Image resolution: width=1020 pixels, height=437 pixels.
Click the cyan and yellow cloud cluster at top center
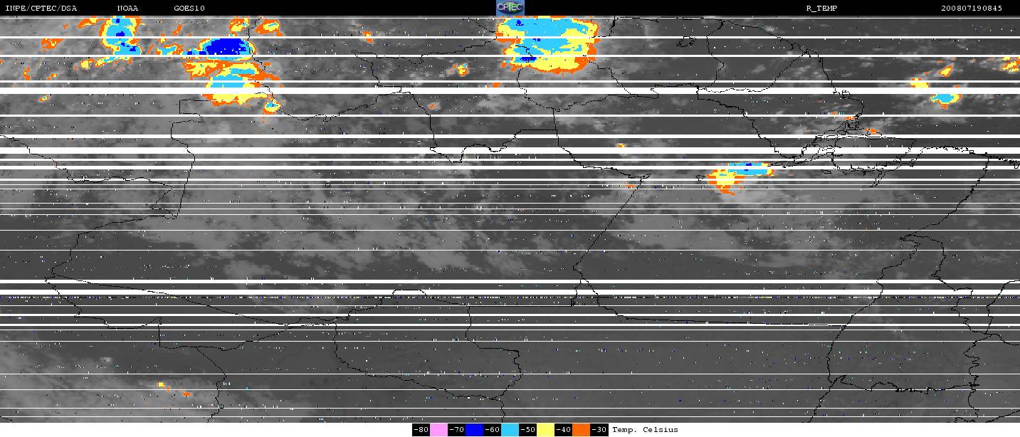[x=547, y=44]
